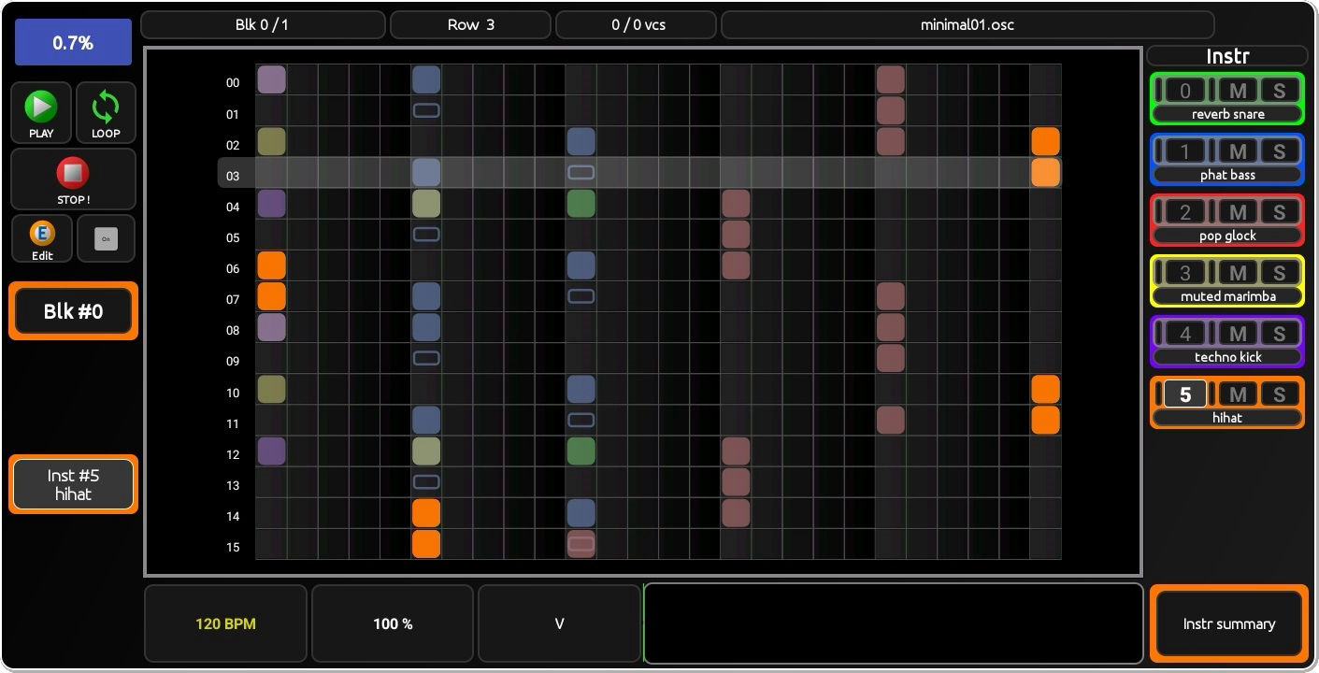
Task: Click the minimal01.osc file name field
Action: [x=967, y=25]
